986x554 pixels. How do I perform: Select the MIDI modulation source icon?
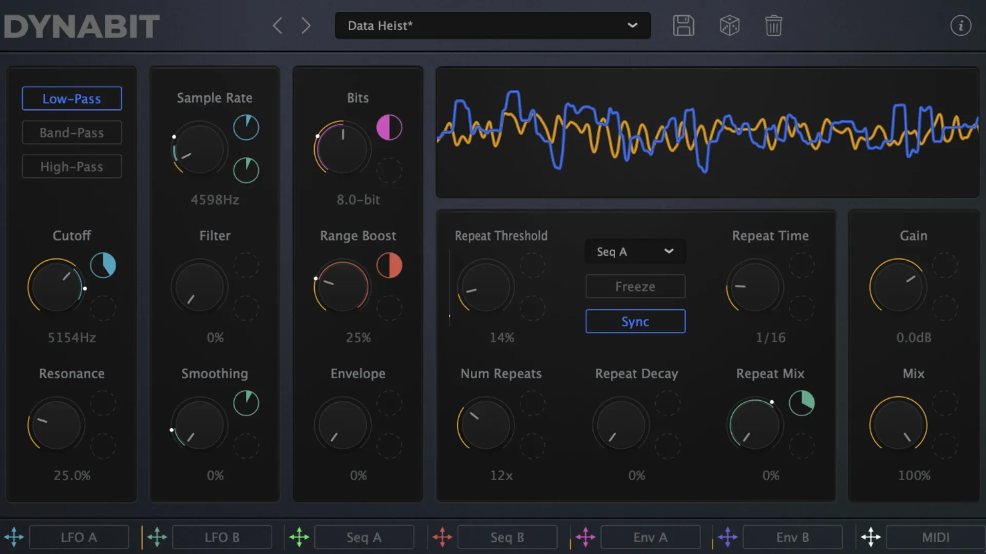click(870, 537)
